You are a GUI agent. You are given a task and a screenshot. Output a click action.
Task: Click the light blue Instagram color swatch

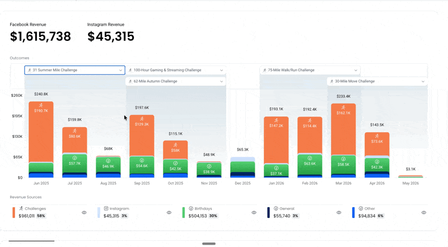click(99, 212)
